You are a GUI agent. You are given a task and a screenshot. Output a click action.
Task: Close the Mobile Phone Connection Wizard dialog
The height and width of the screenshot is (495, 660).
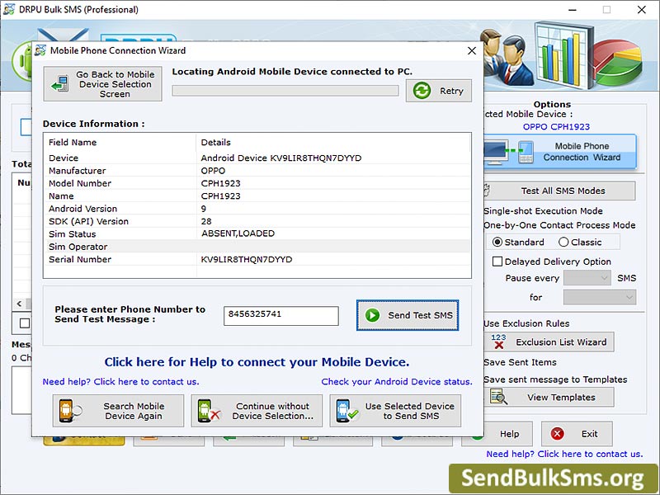click(472, 50)
